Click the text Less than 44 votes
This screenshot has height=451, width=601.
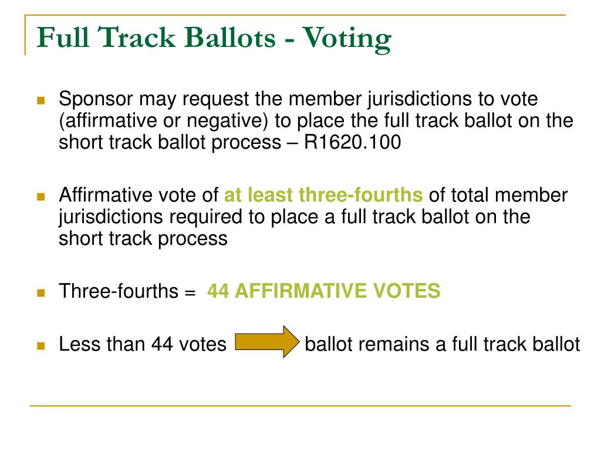tap(143, 344)
